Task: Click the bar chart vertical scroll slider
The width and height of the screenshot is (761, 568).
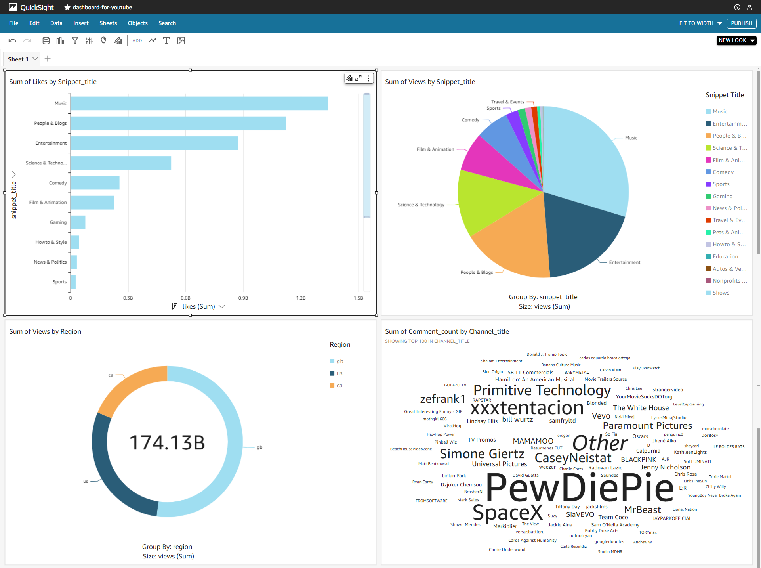Action: (x=367, y=155)
